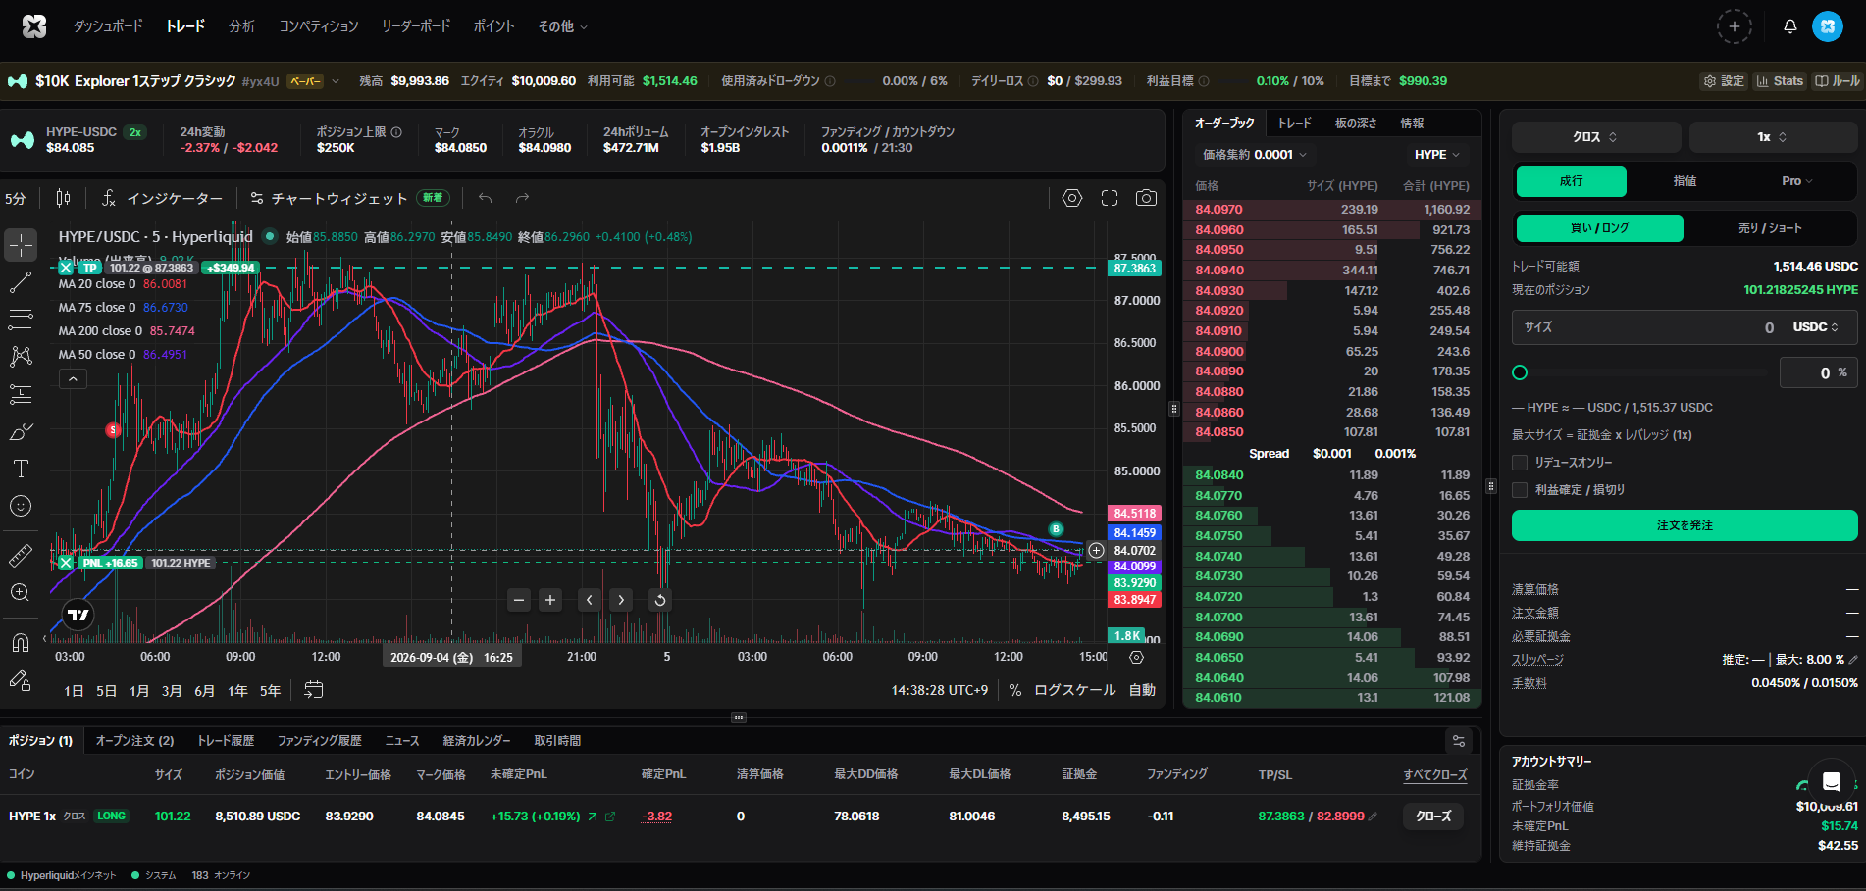Image resolution: width=1866 pixels, height=891 pixels.
Task: Click the Close All positions link
Action: point(1435,775)
